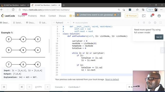
Task: Open a new browser tab
Action: [x=64, y=5]
